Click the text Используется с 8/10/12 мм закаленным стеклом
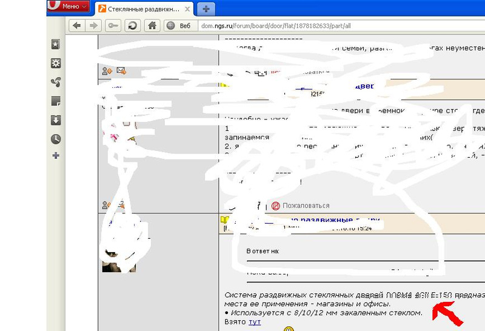485x331 pixels. [327, 313]
